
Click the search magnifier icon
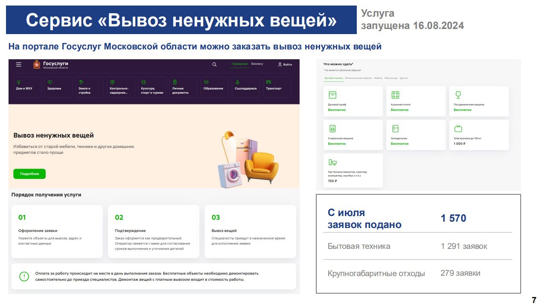(214, 64)
